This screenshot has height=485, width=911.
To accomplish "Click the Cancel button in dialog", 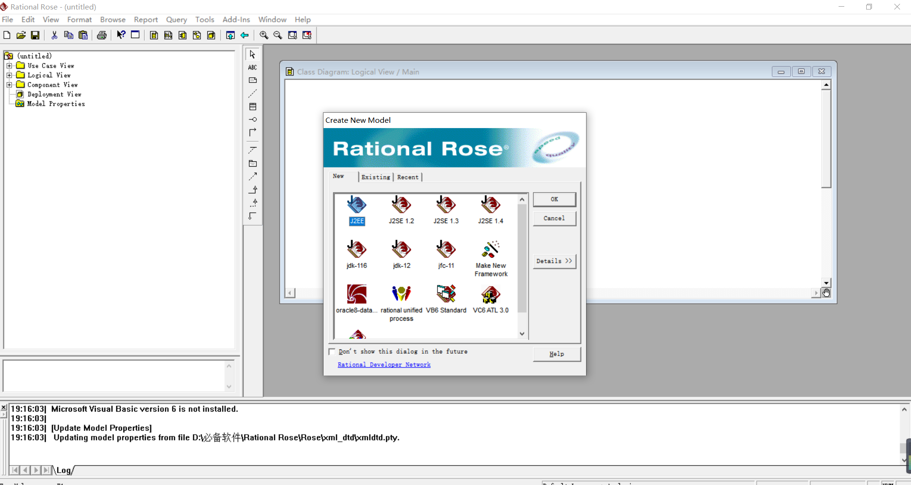I will click(554, 218).
